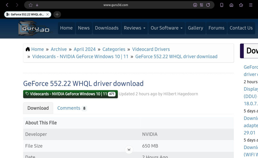Click the padlock site security icon

[37, 5]
